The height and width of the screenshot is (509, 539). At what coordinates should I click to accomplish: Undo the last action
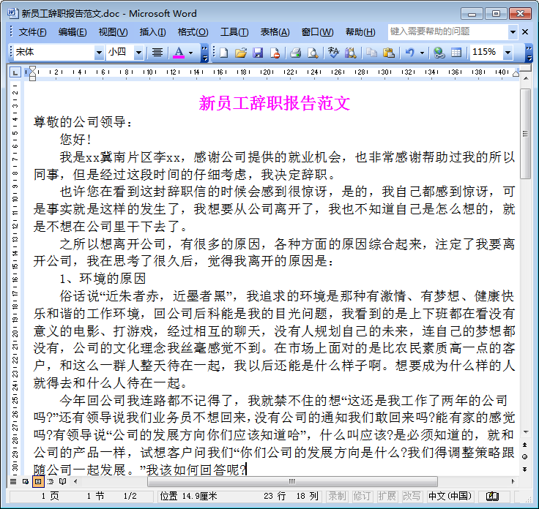tap(410, 53)
